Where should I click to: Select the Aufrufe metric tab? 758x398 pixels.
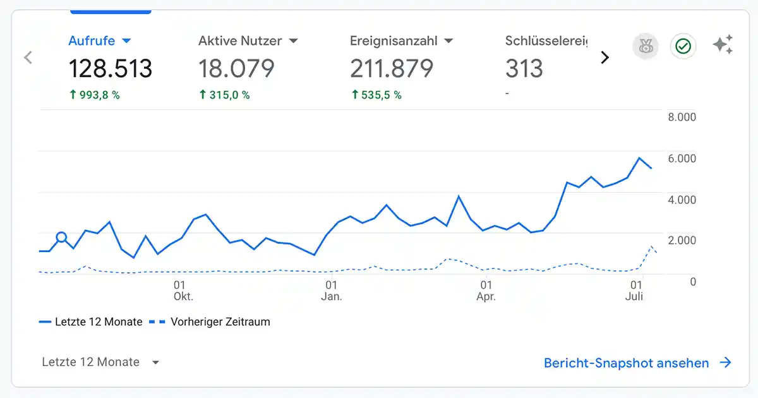coord(92,41)
